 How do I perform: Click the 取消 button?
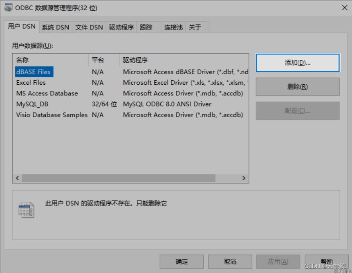point(230,262)
